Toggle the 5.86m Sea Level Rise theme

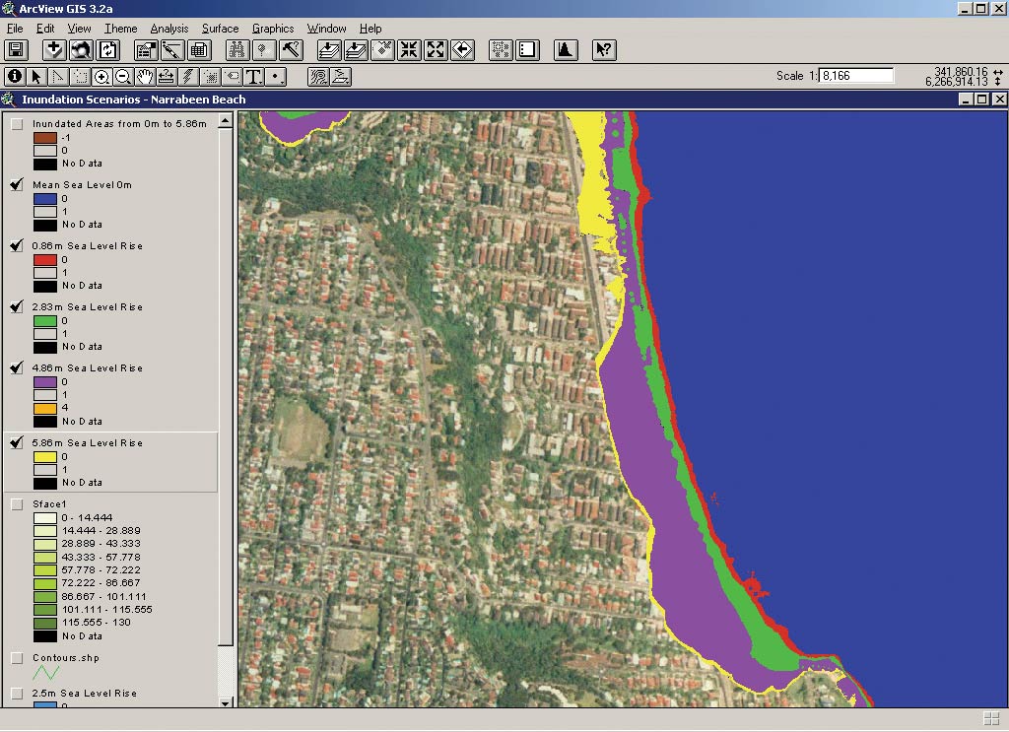(x=17, y=443)
